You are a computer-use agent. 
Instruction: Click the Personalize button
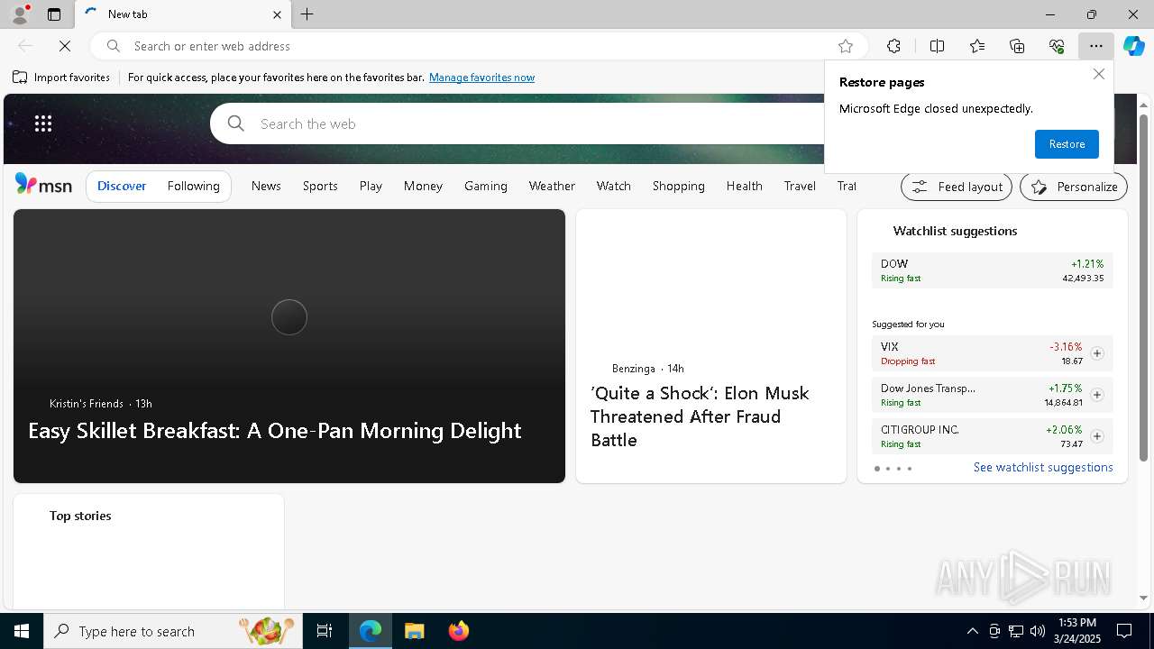(x=1074, y=187)
